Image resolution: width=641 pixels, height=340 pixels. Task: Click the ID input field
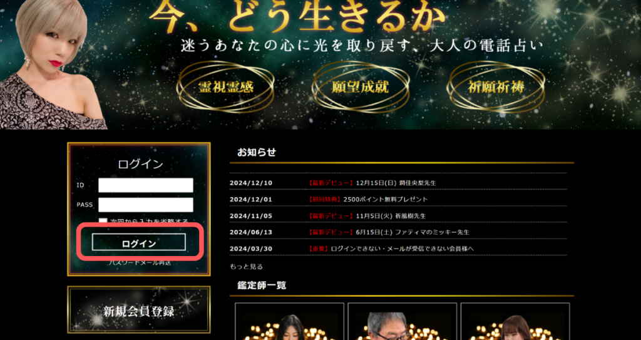pyautogui.click(x=145, y=185)
